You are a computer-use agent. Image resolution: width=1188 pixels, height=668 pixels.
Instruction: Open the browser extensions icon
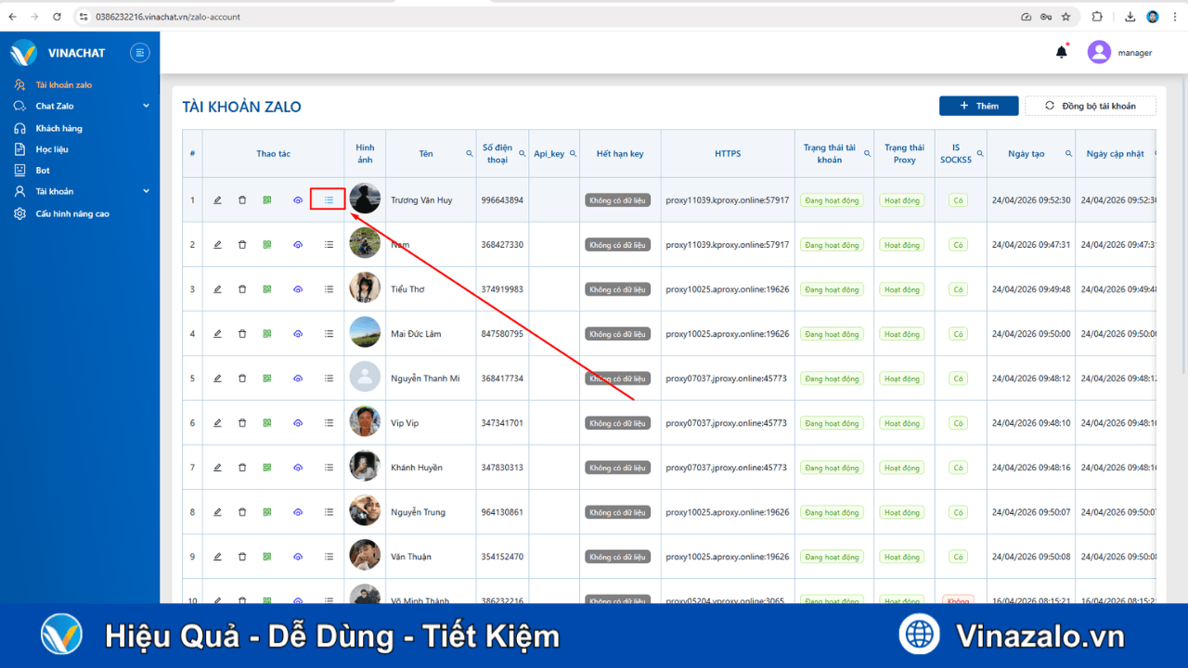1097,17
